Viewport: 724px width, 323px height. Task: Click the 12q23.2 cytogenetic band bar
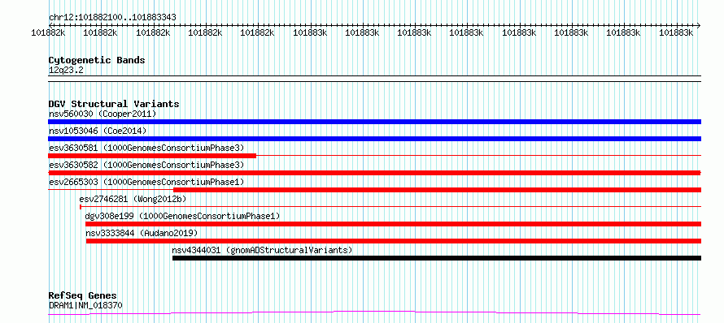374,79
